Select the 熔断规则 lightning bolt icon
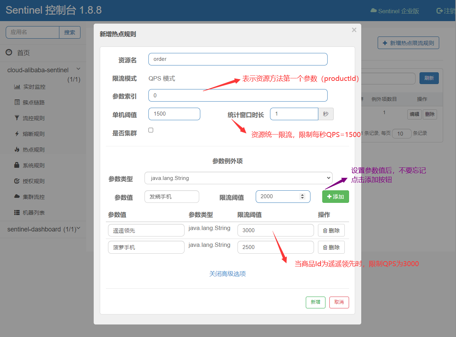 [17, 134]
